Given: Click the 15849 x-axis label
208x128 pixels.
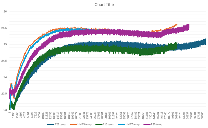Looking at the screenshot, I should point(61,115).
